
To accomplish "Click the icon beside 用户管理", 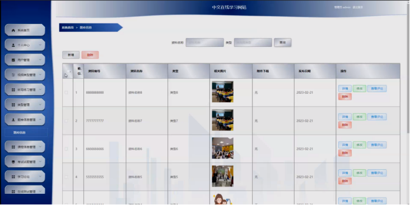I will [x=13, y=60].
